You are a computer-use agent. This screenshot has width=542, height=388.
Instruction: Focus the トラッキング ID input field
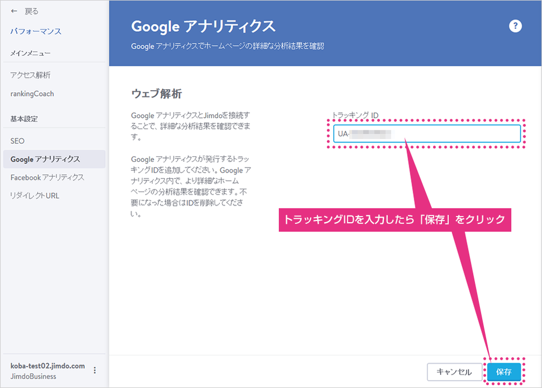tap(427, 134)
